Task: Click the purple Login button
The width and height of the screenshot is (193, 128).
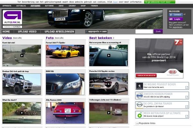Action: tap(176, 19)
